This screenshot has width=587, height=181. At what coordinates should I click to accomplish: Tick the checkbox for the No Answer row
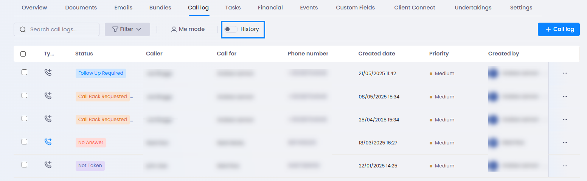24,142
